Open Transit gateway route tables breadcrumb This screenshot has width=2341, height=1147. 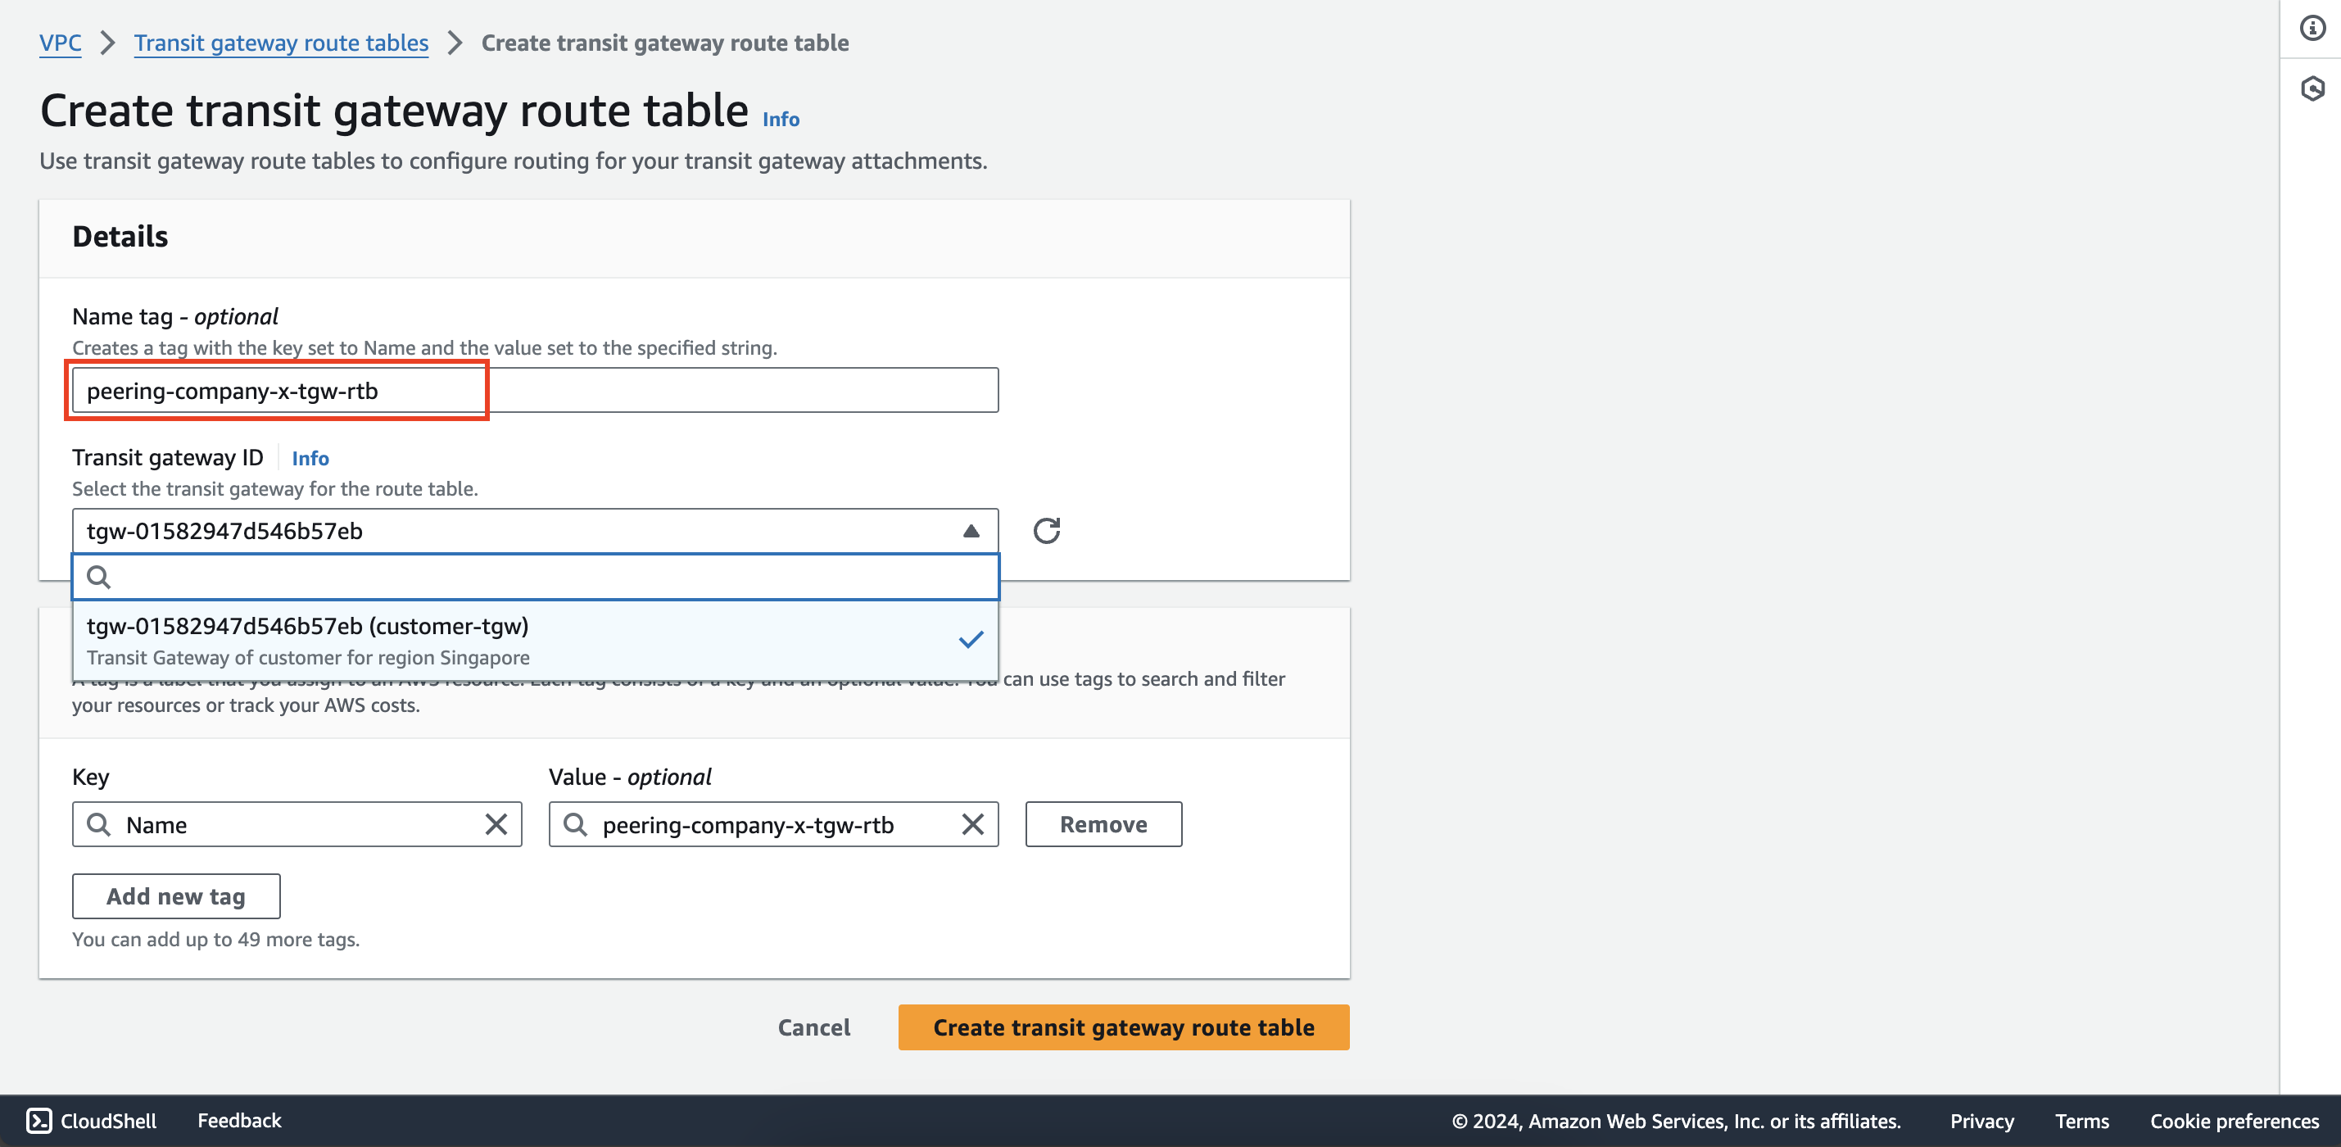[281, 43]
